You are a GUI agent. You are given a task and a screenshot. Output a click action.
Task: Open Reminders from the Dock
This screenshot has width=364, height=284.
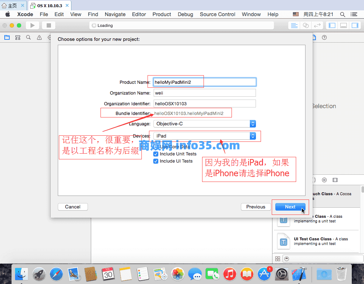coord(143,274)
